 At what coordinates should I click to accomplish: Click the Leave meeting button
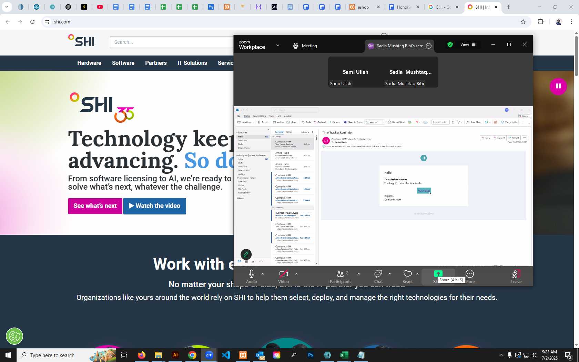click(x=516, y=276)
